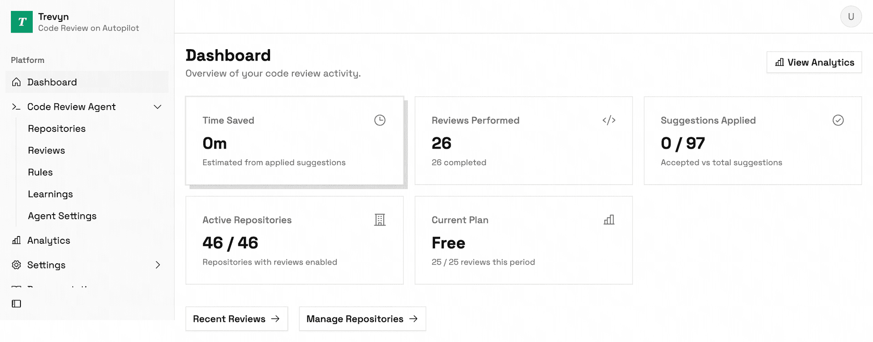Click the checkmark icon on Suggestions Applied
Screen dimensions: 873x342
point(838,120)
